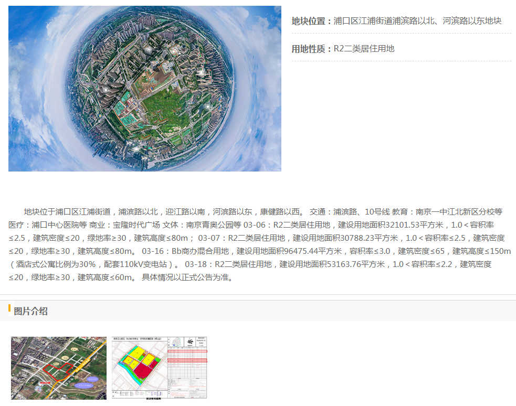
Task: Open the zoning plan map thumbnail
Action: pyautogui.click(x=160, y=368)
